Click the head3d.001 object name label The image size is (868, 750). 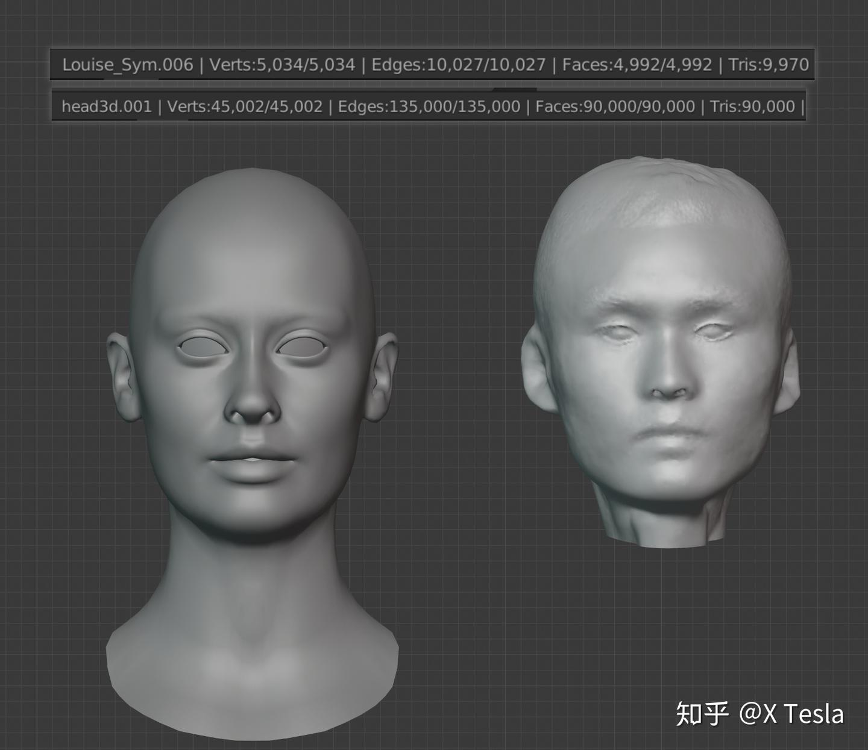(108, 105)
